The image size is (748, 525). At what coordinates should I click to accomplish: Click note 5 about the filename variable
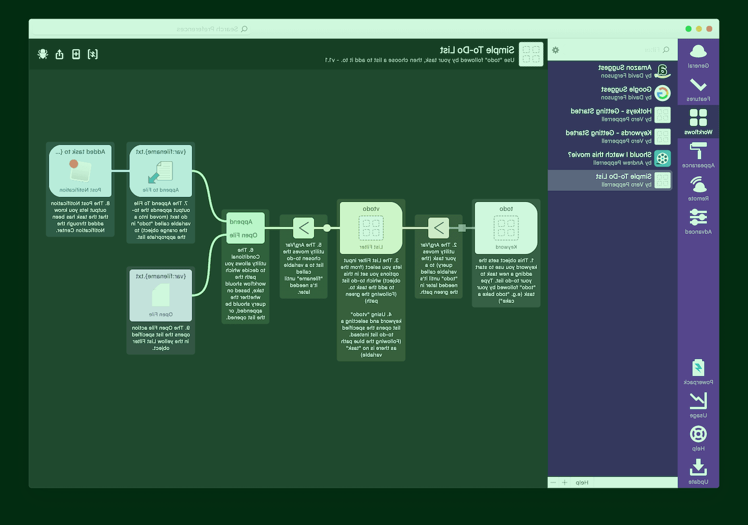click(x=303, y=268)
